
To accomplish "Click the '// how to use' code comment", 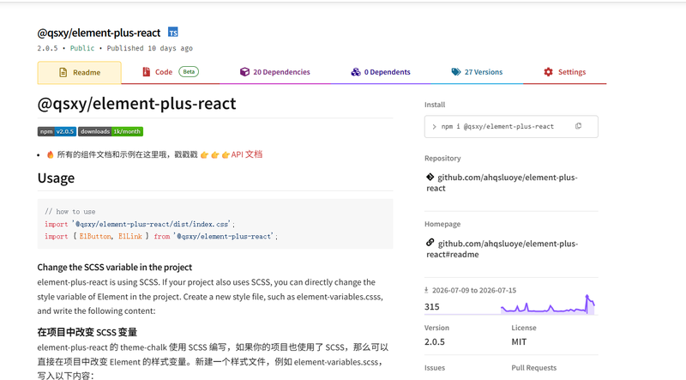I will 70,212.
